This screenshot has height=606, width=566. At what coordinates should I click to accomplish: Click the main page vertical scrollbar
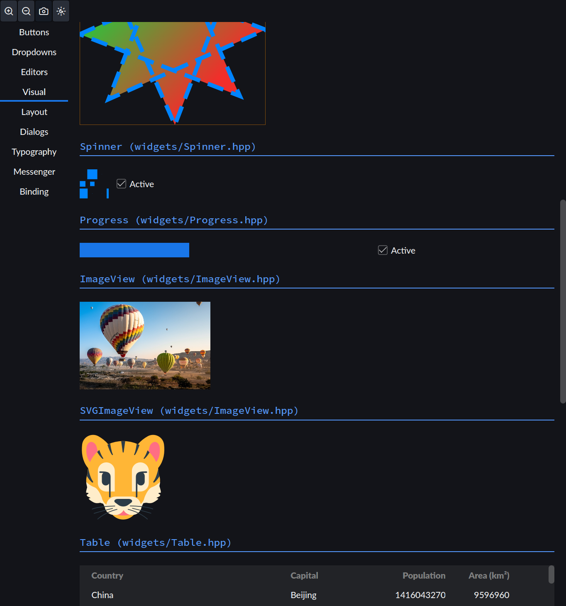(x=563, y=302)
